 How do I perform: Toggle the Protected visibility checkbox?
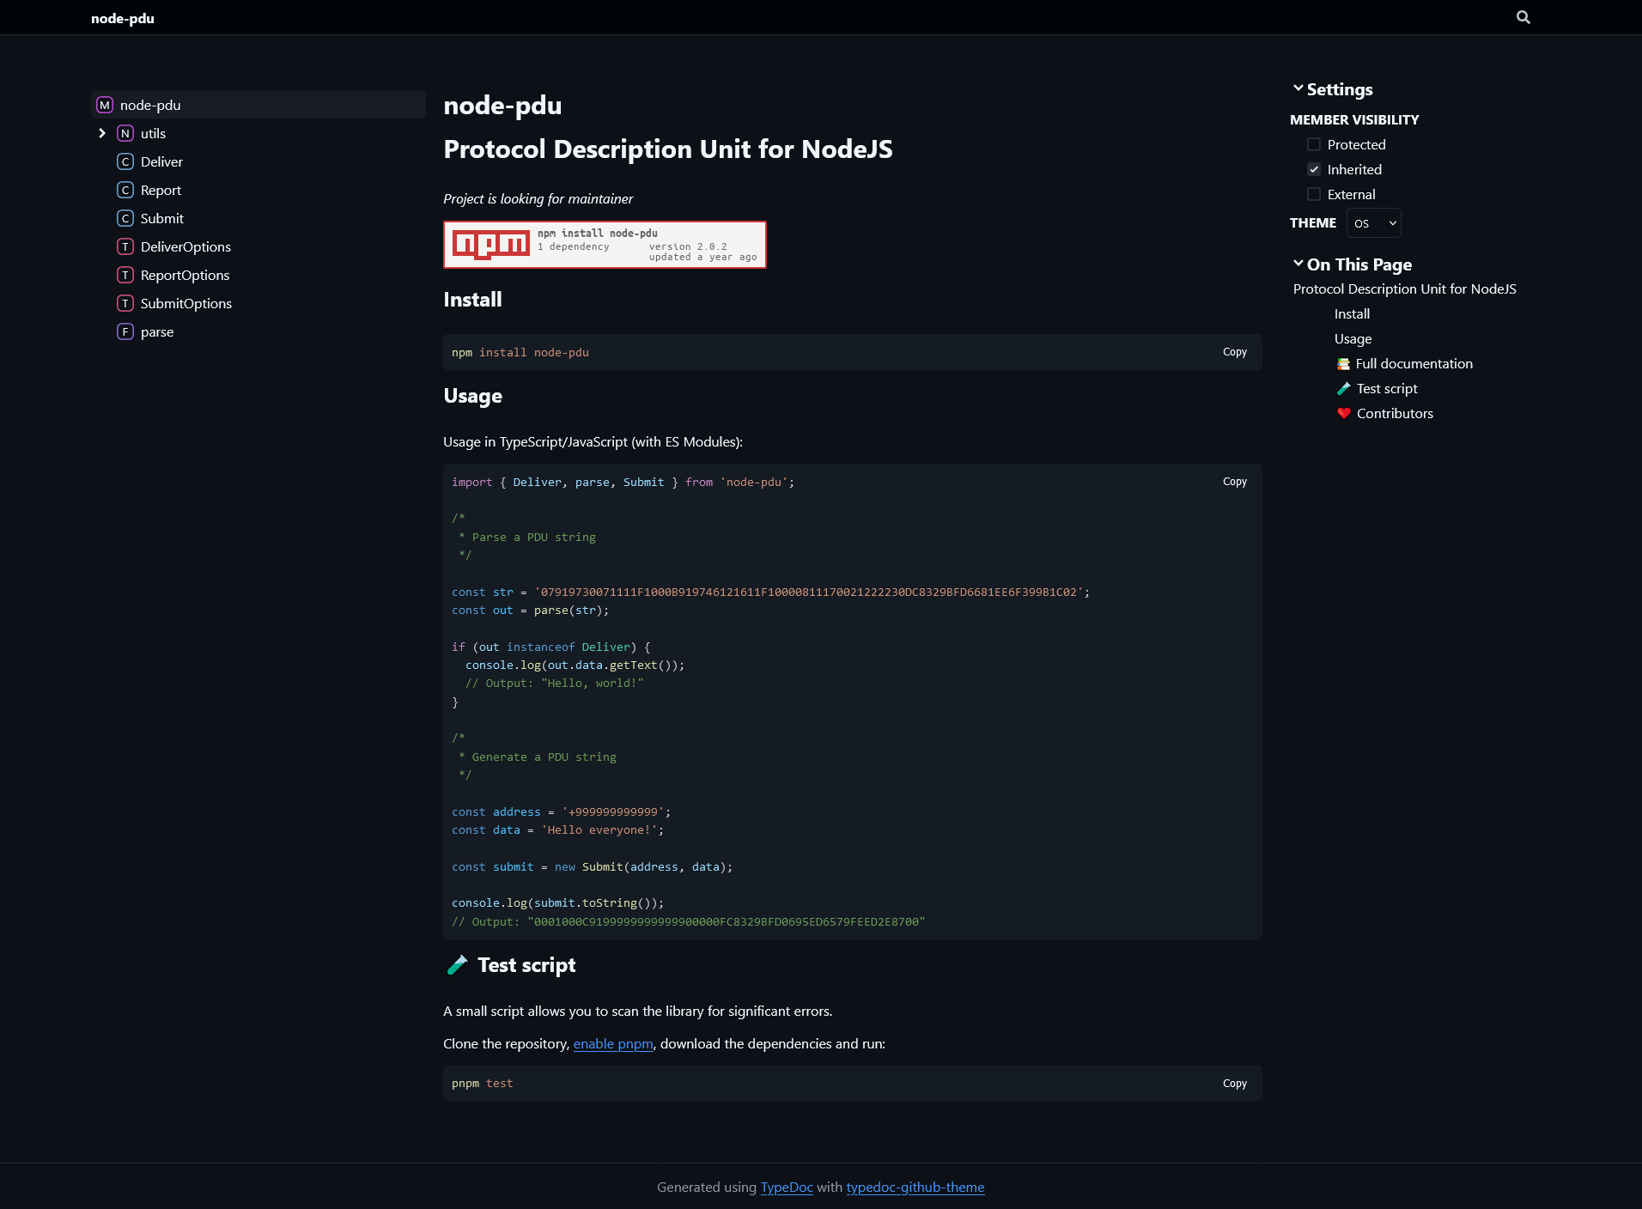[1314, 144]
